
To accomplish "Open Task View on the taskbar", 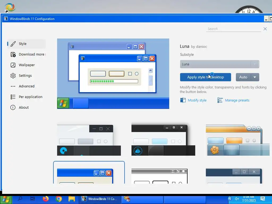I will coord(33,199).
